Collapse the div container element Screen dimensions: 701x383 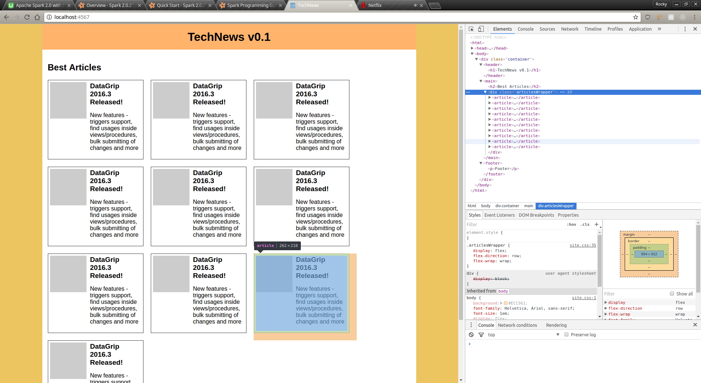click(x=476, y=59)
